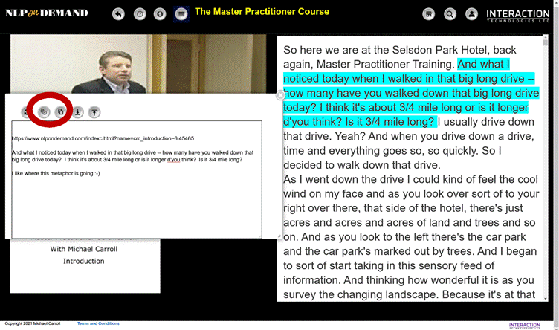This screenshot has height=330, width=559.
Task: Click the upload notes icon
Action: tap(94, 112)
